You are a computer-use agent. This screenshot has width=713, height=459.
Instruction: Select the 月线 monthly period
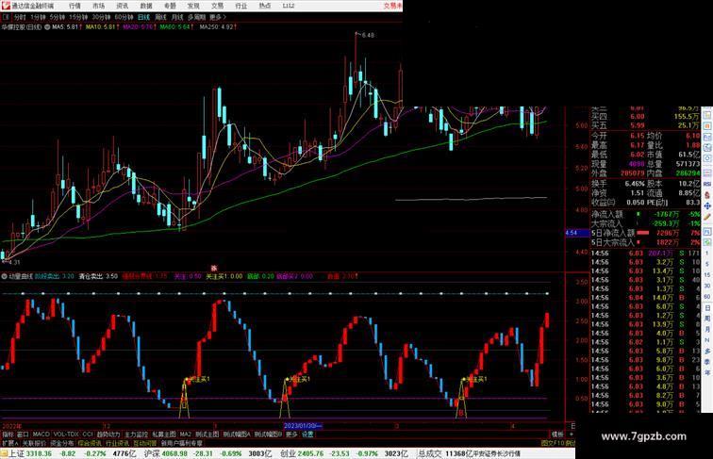(177, 17)
